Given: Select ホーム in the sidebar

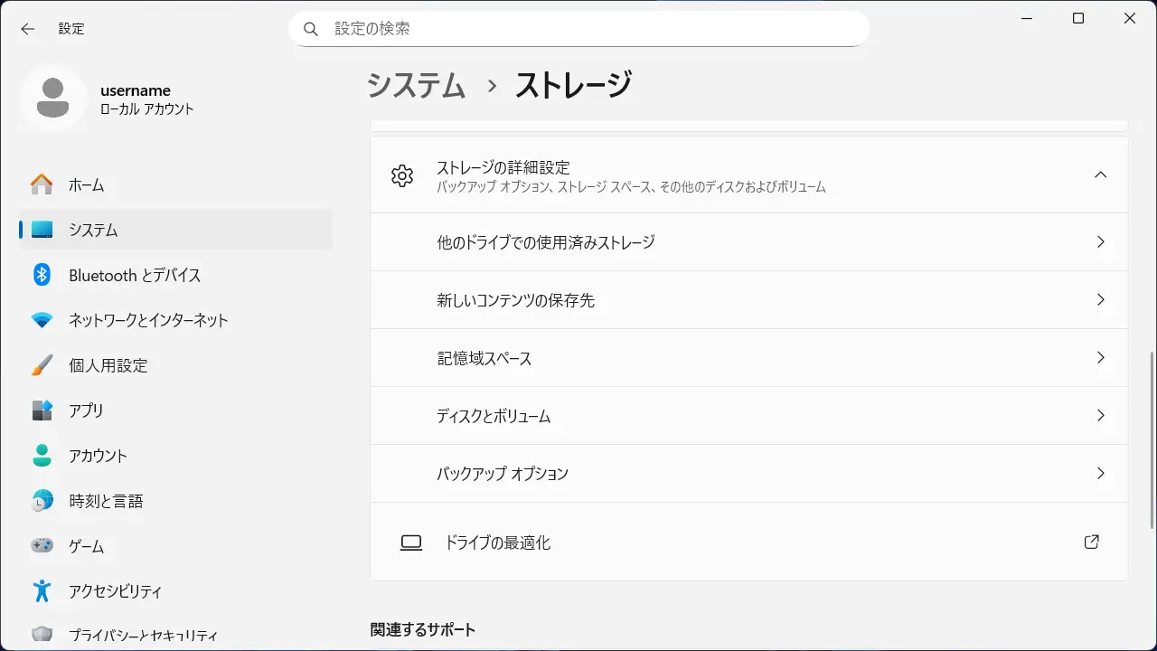Looking at the screenshot, I should (x=87, y=185).
